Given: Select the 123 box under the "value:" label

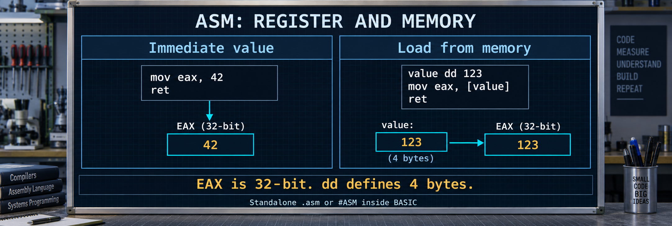Looking at the screenshot, I should tap(411, 142).
